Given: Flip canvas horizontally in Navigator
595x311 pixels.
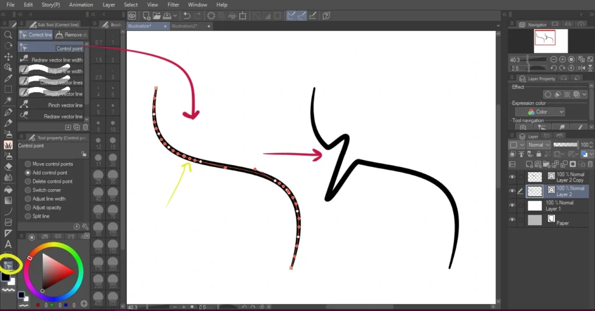Looking at the screenshot, I should pos(581,68).
